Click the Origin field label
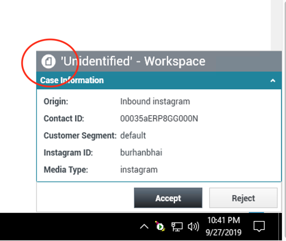The image size is (286, 241). click(56, 102)
